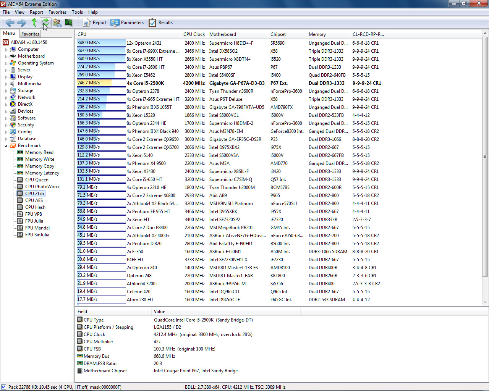Screen dimensions: 489x391
Task: Click the Motherboard Chipset field icon
Action: [80, 370]
